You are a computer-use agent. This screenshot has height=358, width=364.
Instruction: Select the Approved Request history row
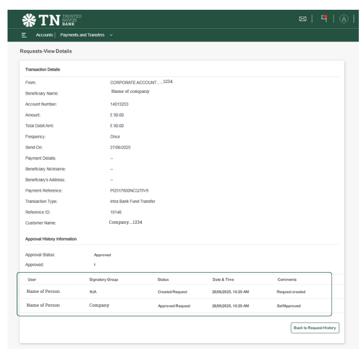pos(174,306)
